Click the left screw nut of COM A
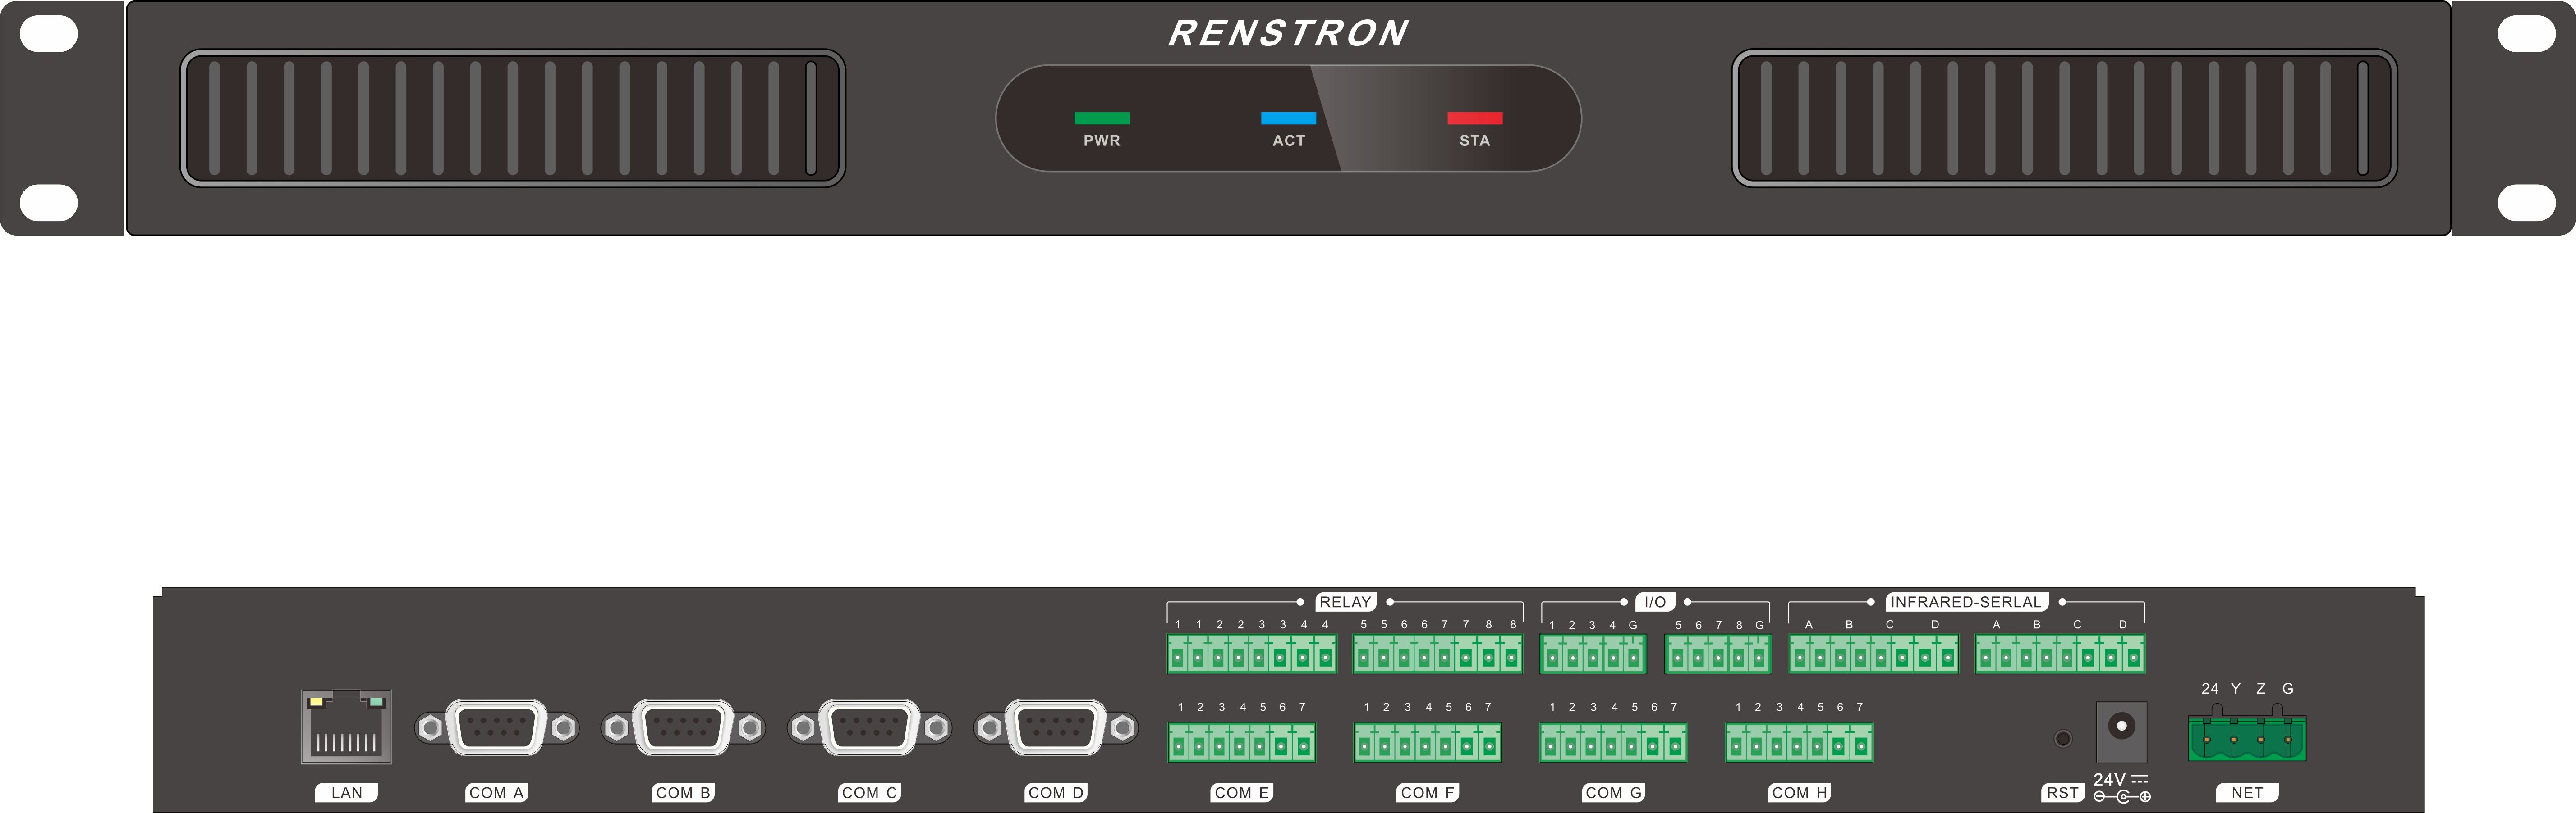 pyautogui.click(x=430, y=728)
